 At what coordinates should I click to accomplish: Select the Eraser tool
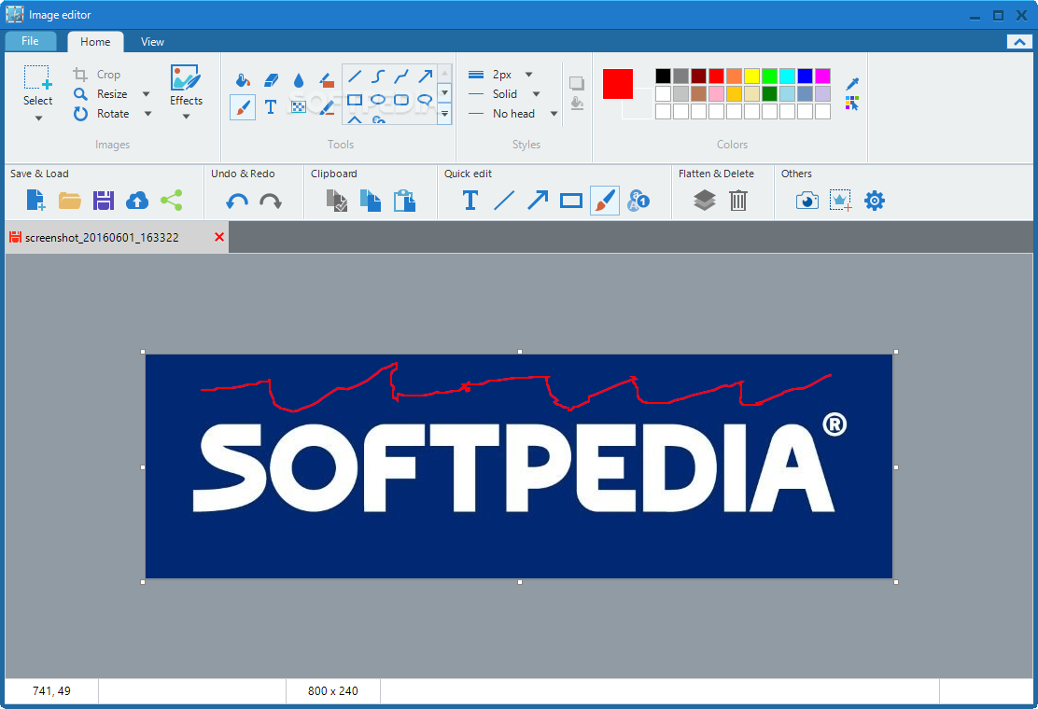[272, 80]
